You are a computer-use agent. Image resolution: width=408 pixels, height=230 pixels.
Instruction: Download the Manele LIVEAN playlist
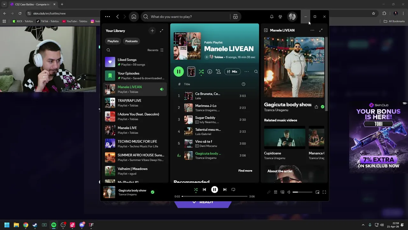click(210, 72)
